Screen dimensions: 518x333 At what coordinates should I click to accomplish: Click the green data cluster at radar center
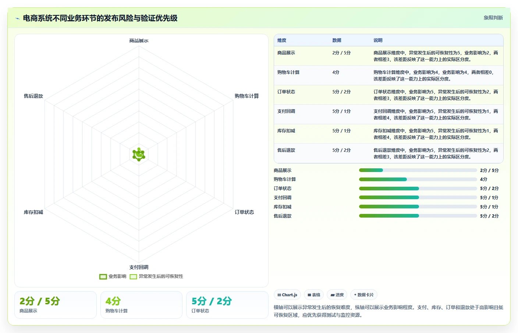(x=139, y=154)
